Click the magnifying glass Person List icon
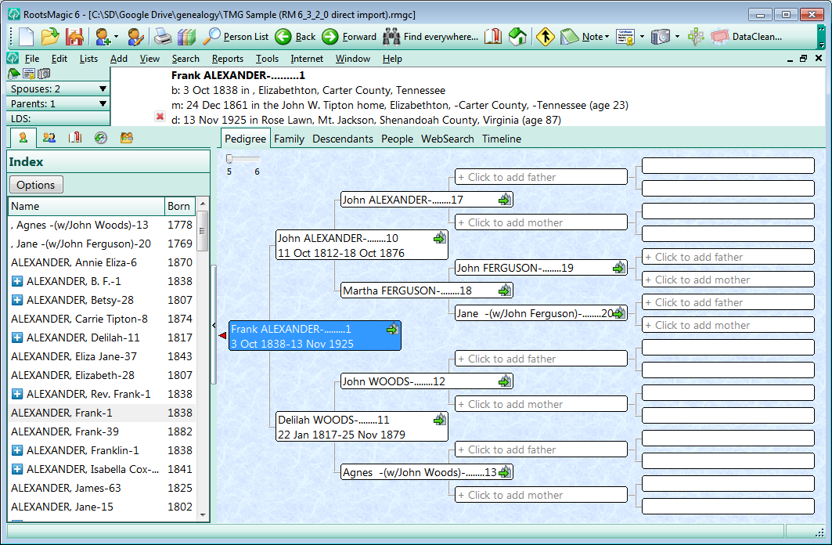The image size is (832, 545). point(211,37)
